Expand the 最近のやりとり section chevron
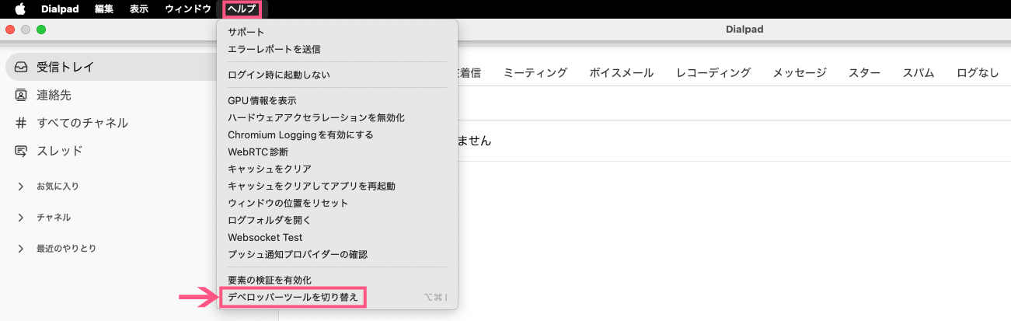The width and height of the screenshot is (1011, 321). pos(21,249)
